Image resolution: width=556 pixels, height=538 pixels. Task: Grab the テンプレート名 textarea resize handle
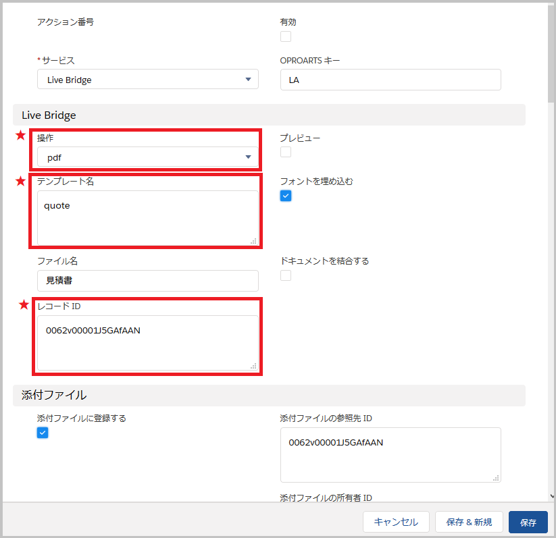coord(253,240)
